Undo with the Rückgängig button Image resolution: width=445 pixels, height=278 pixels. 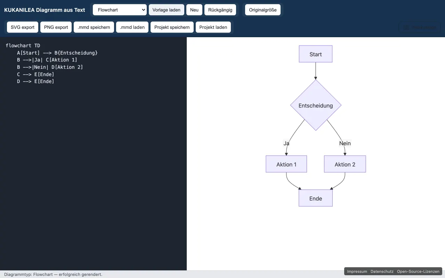point(220,10)
